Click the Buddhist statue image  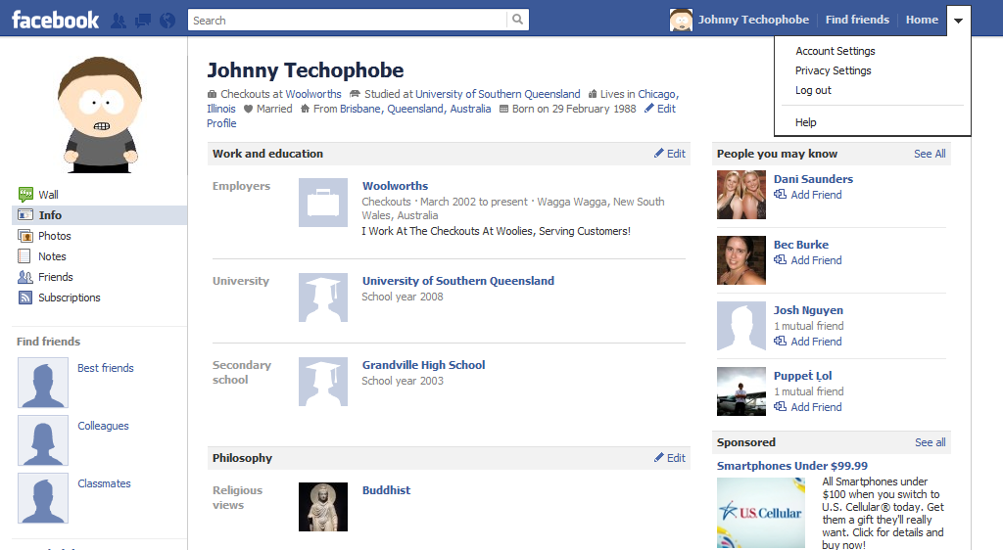(x=323, y=507)
